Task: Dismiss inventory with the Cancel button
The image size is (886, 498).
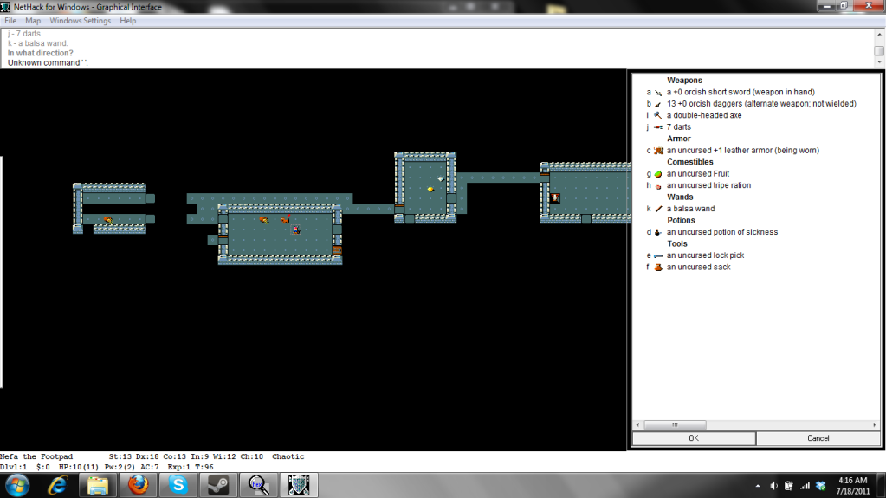Action: 818,438
